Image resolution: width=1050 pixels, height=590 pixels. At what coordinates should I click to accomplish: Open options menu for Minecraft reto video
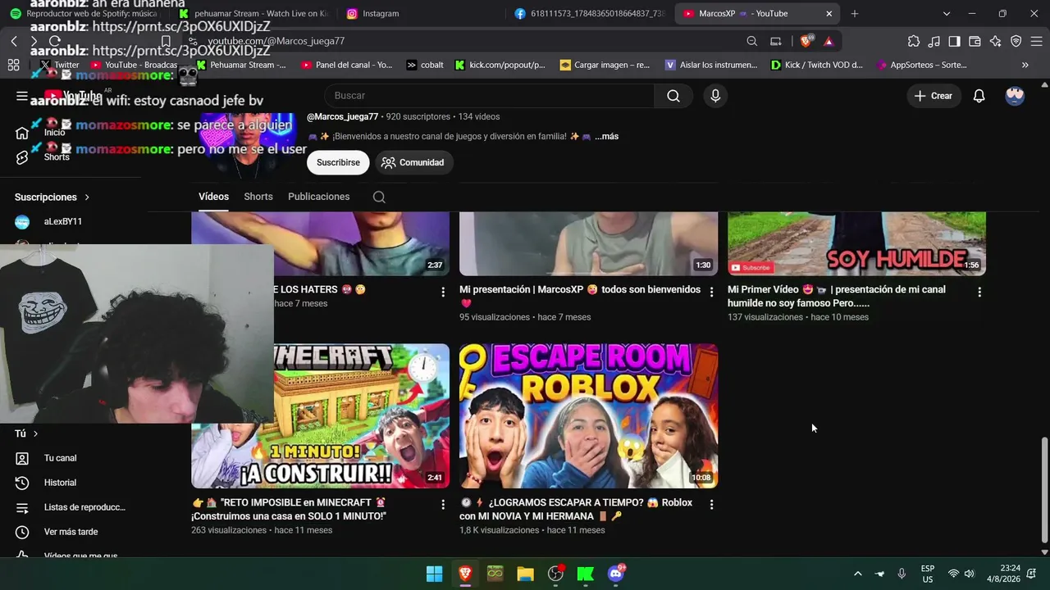click(443, 505)
